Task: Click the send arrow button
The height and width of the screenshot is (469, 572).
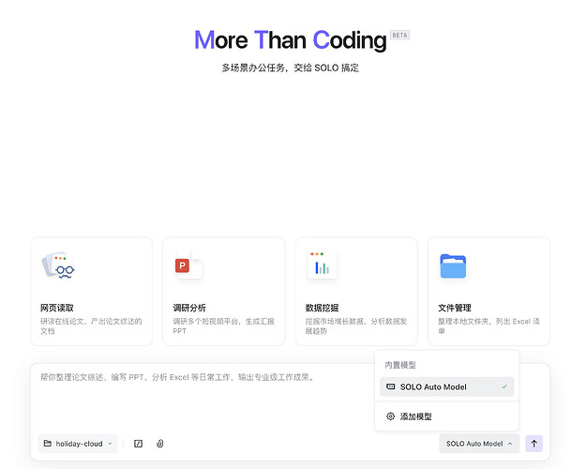Action: (534, 444)
